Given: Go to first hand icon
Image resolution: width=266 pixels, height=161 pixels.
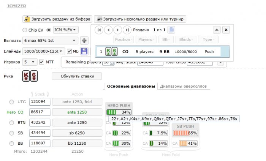Looking at the screenshot, I should pyautogui.click(x=99, y=30).
